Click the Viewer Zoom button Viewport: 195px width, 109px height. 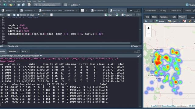[160, 21]
